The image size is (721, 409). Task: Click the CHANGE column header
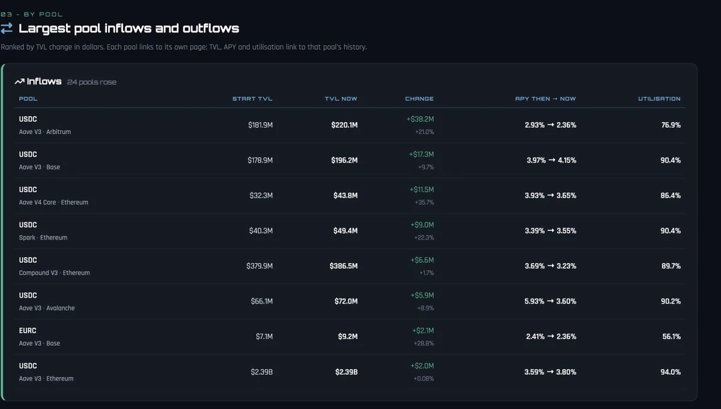419,99
